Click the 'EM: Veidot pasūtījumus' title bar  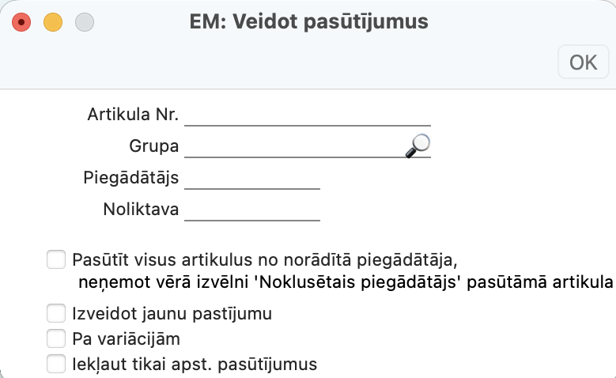coord(308,22)
